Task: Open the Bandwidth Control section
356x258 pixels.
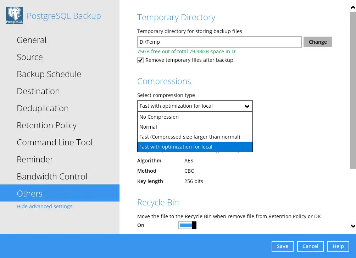Action: tap(52, 177)
